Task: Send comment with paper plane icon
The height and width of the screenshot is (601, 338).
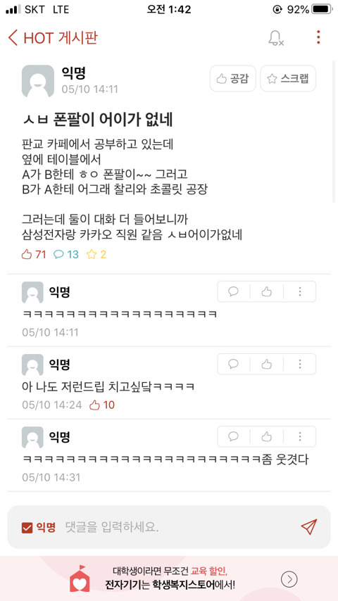Action: 309,527
